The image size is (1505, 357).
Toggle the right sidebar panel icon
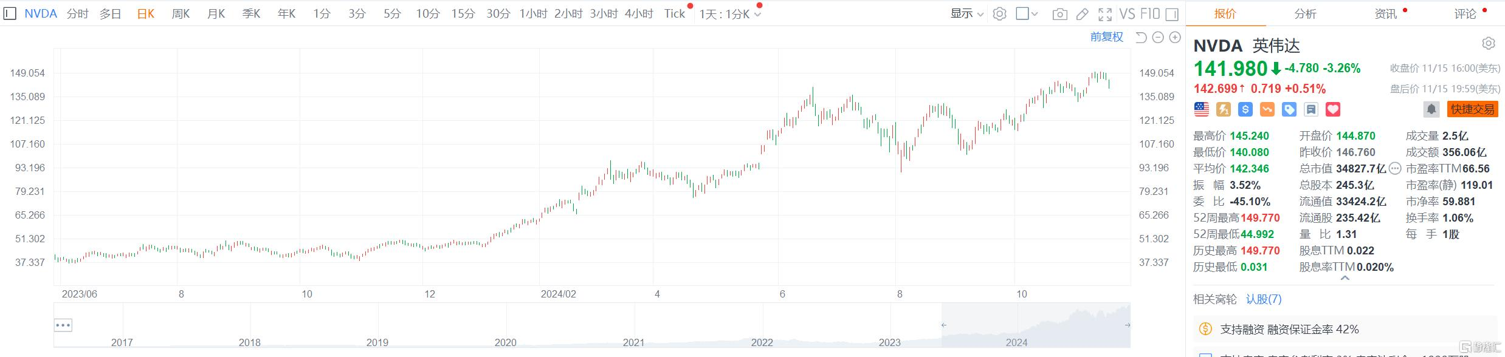pyautogui.click(x=1173, y=14)
